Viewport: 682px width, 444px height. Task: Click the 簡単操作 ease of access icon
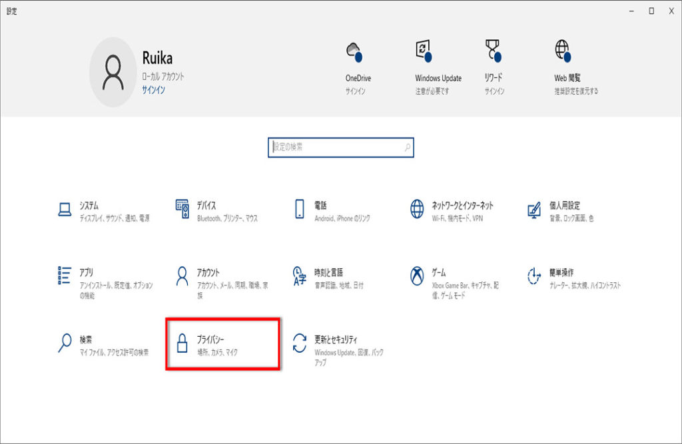click(534, 276)
